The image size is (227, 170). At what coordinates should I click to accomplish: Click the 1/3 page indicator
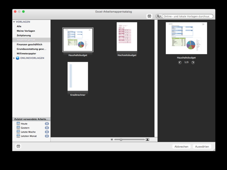tap(186, 62)
